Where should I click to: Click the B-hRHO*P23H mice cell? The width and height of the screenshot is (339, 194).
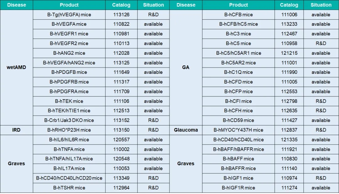coord(69,130)
